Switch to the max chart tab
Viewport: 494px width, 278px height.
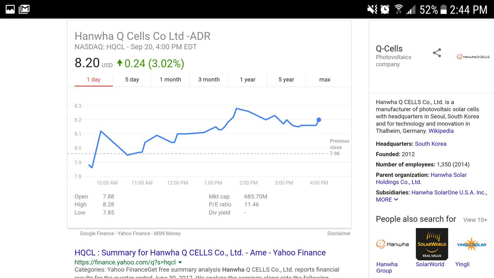[x=325, y=79]
